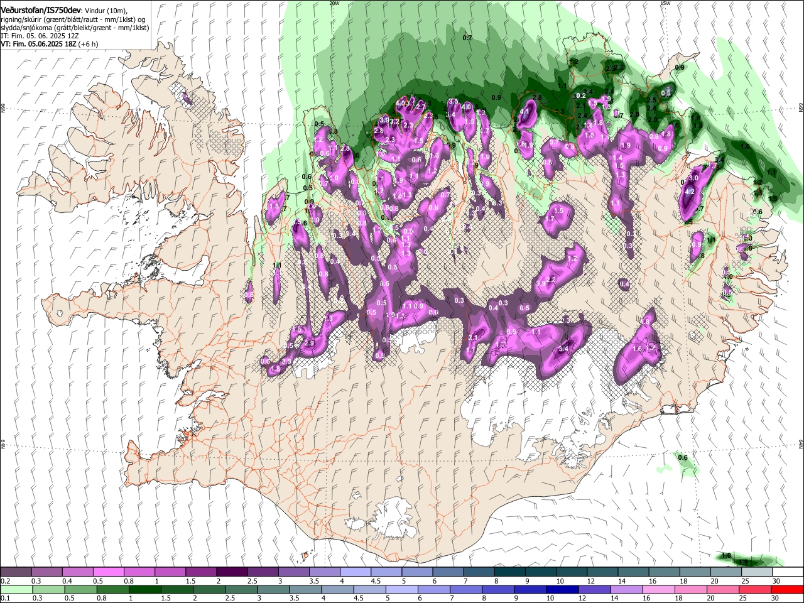Click the white swatch after snow label 30

click(788, 572)
